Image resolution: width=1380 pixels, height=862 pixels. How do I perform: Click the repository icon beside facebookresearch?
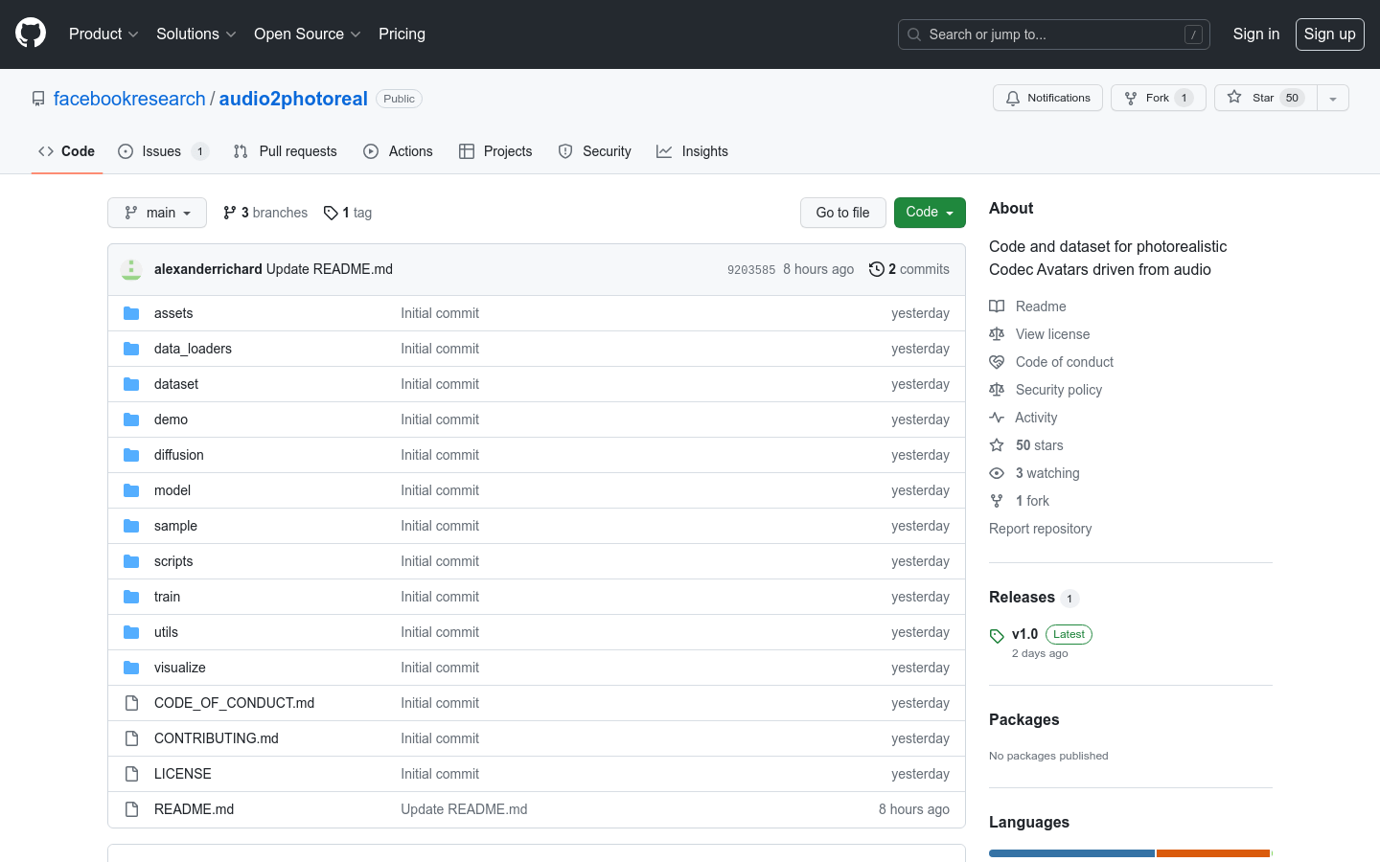point(38,99)
